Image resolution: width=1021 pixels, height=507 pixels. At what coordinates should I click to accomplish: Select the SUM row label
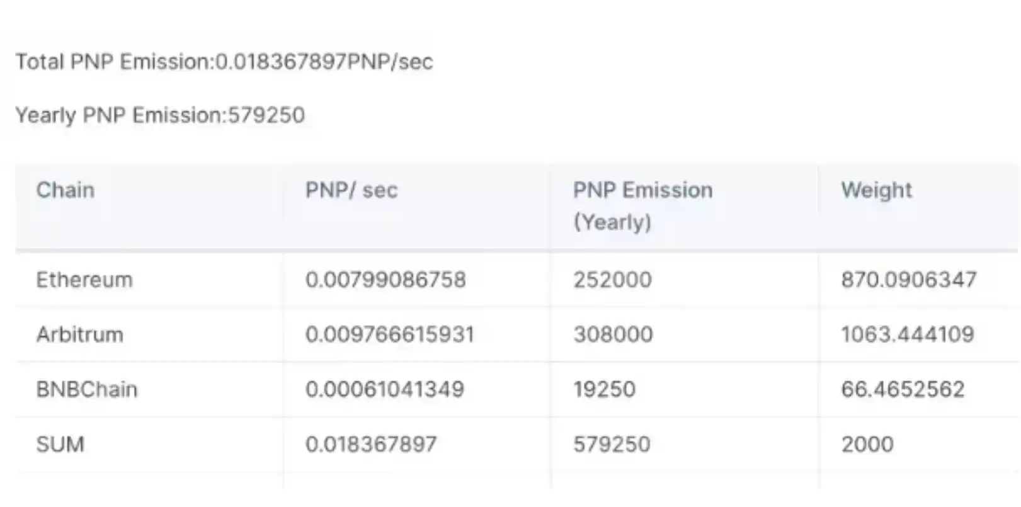coord(60,445)
